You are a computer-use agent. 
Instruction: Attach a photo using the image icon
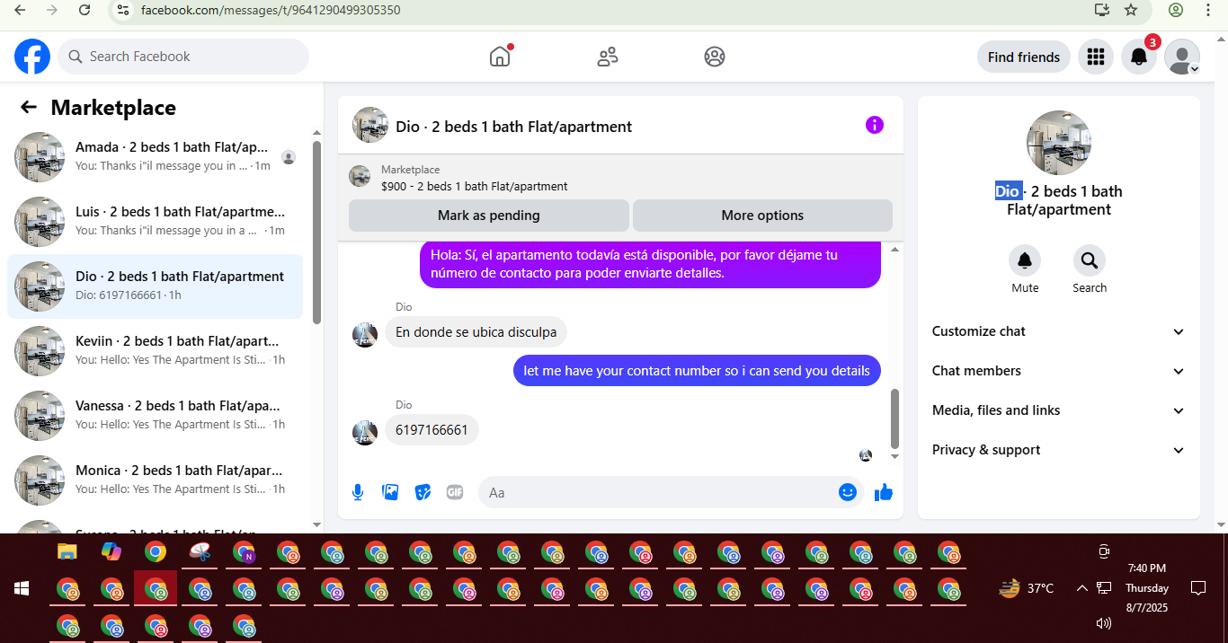pyautogui.click(x=390, y=492)
